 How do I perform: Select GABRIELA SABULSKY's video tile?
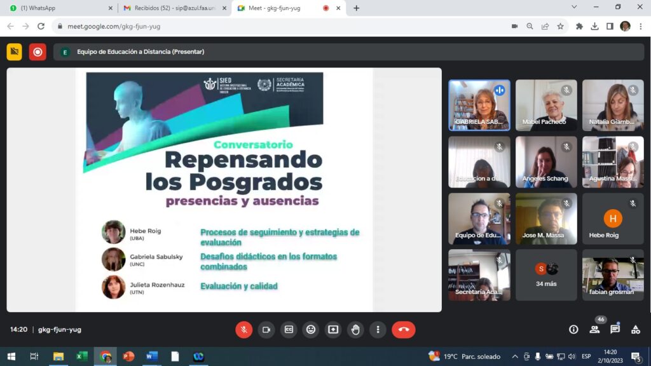tap(479, 105)
